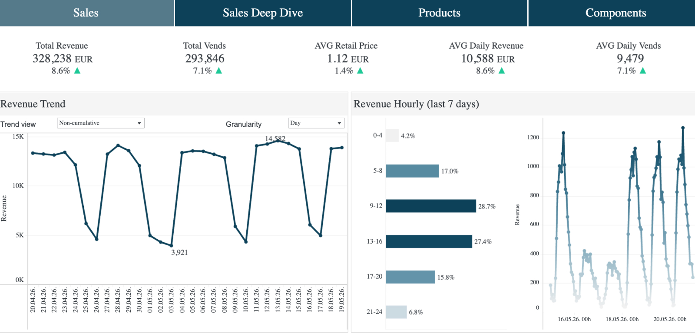Open the Granularity Day dropdown
The width and height of the screenshot is (695, 333).
click(x=316, y=123)
